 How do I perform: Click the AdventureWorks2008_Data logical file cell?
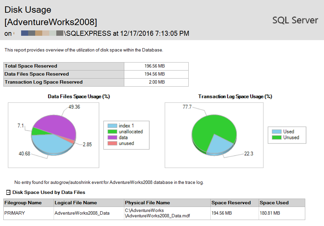[89, 213]
